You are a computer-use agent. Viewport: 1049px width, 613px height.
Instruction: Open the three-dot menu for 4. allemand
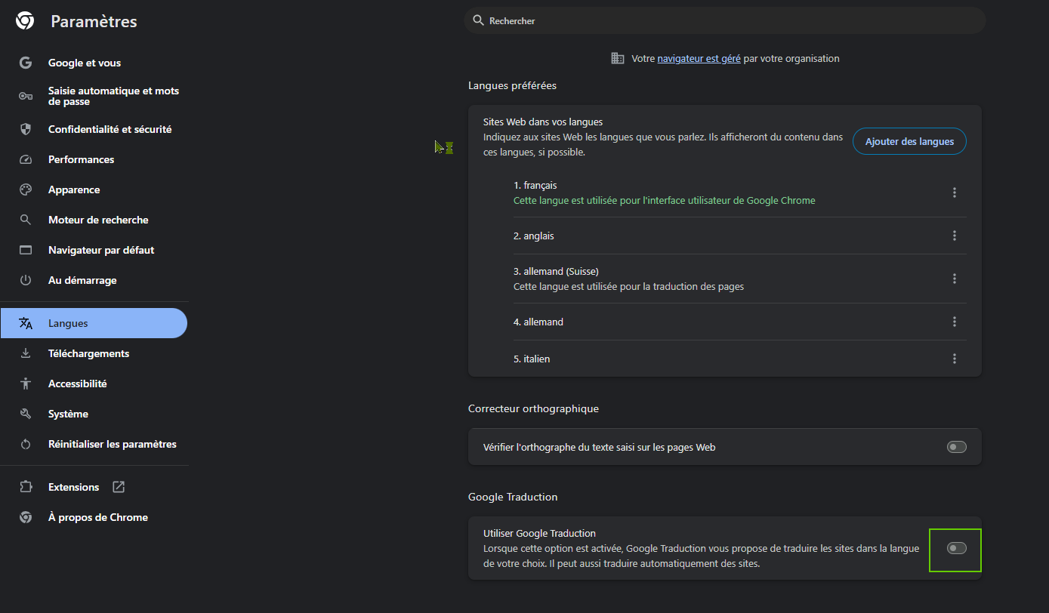click(x=955, y=322)
